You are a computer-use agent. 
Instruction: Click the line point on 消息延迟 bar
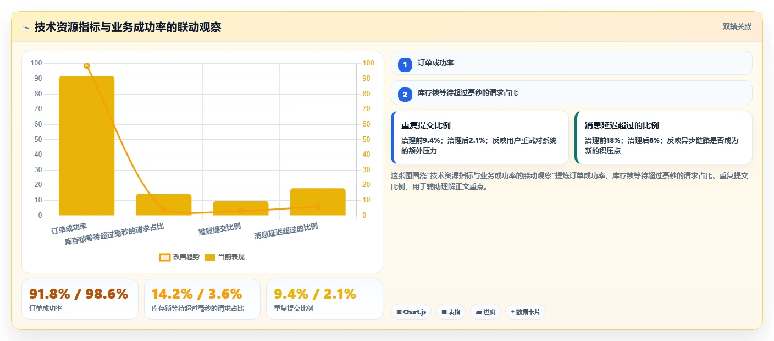coord(318,207)
